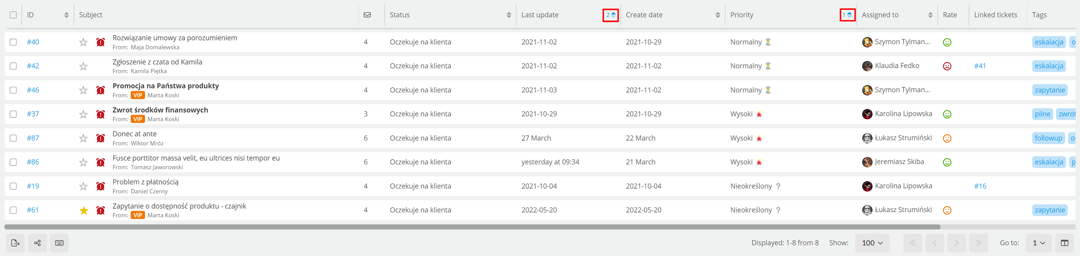Open subject Zwrot środków finansowych
The height and width of the screenshot is (256, 1080).
[160, 110]
